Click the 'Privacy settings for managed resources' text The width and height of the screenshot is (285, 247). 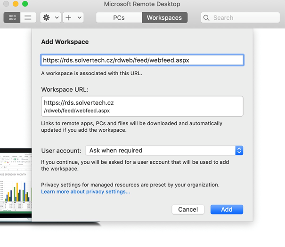pos(130,185)
